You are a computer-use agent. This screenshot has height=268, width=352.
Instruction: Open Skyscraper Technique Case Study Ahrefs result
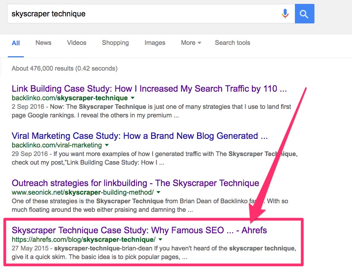(139, 230)
